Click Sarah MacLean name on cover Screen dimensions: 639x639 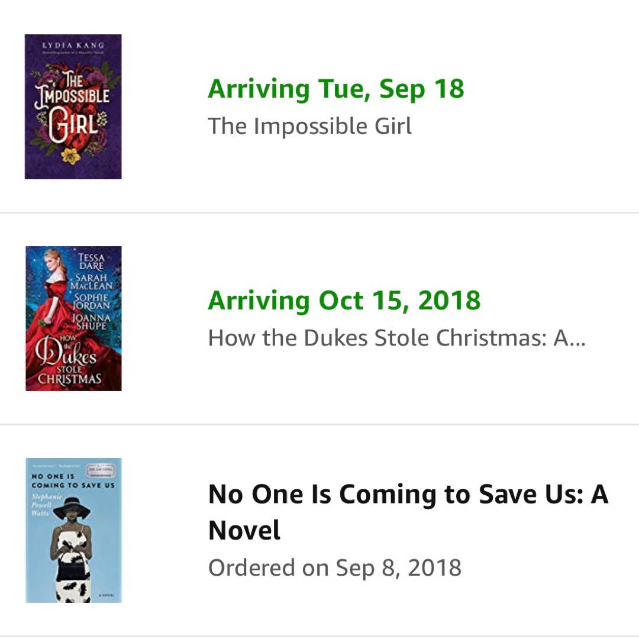click(x=93, y=282)
